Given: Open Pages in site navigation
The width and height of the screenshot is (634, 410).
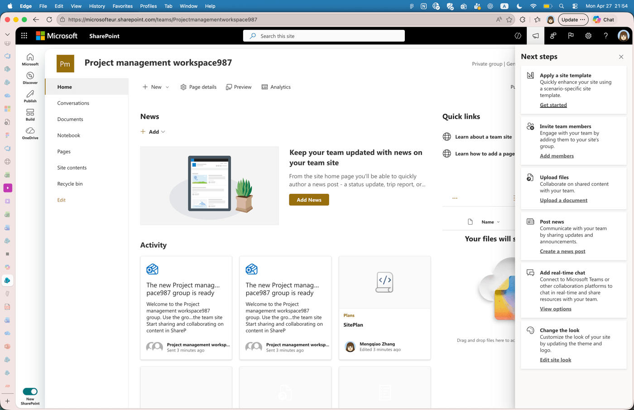Looking at the screenshot, I should pyautogui.click(x=64, y=151).
